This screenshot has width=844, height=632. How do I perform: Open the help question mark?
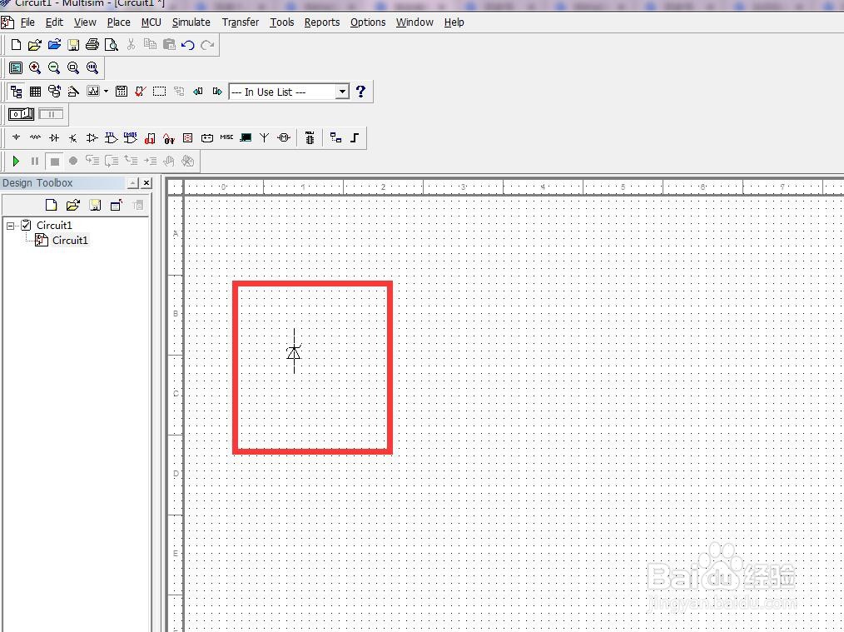pyautogui.click(x=360, y=92)
